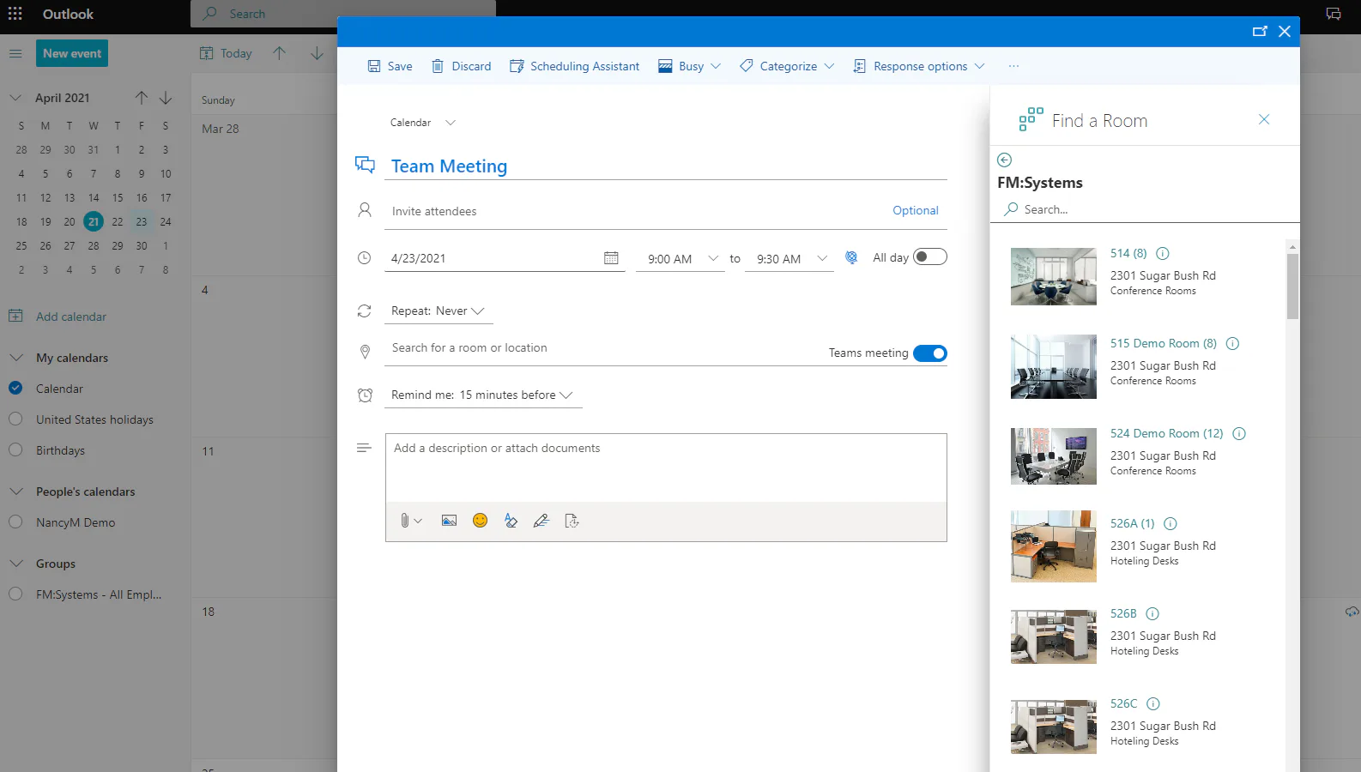Collapse the April 2021 mini calendar
The height and width of the screenshot is (772, 1361).
(15, 98)
